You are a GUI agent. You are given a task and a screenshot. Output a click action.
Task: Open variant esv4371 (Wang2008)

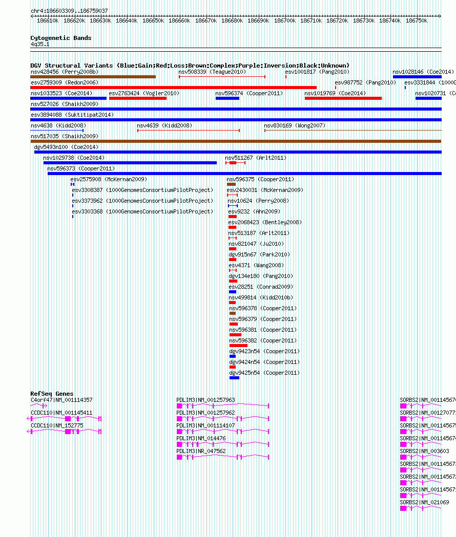(256, 265)
